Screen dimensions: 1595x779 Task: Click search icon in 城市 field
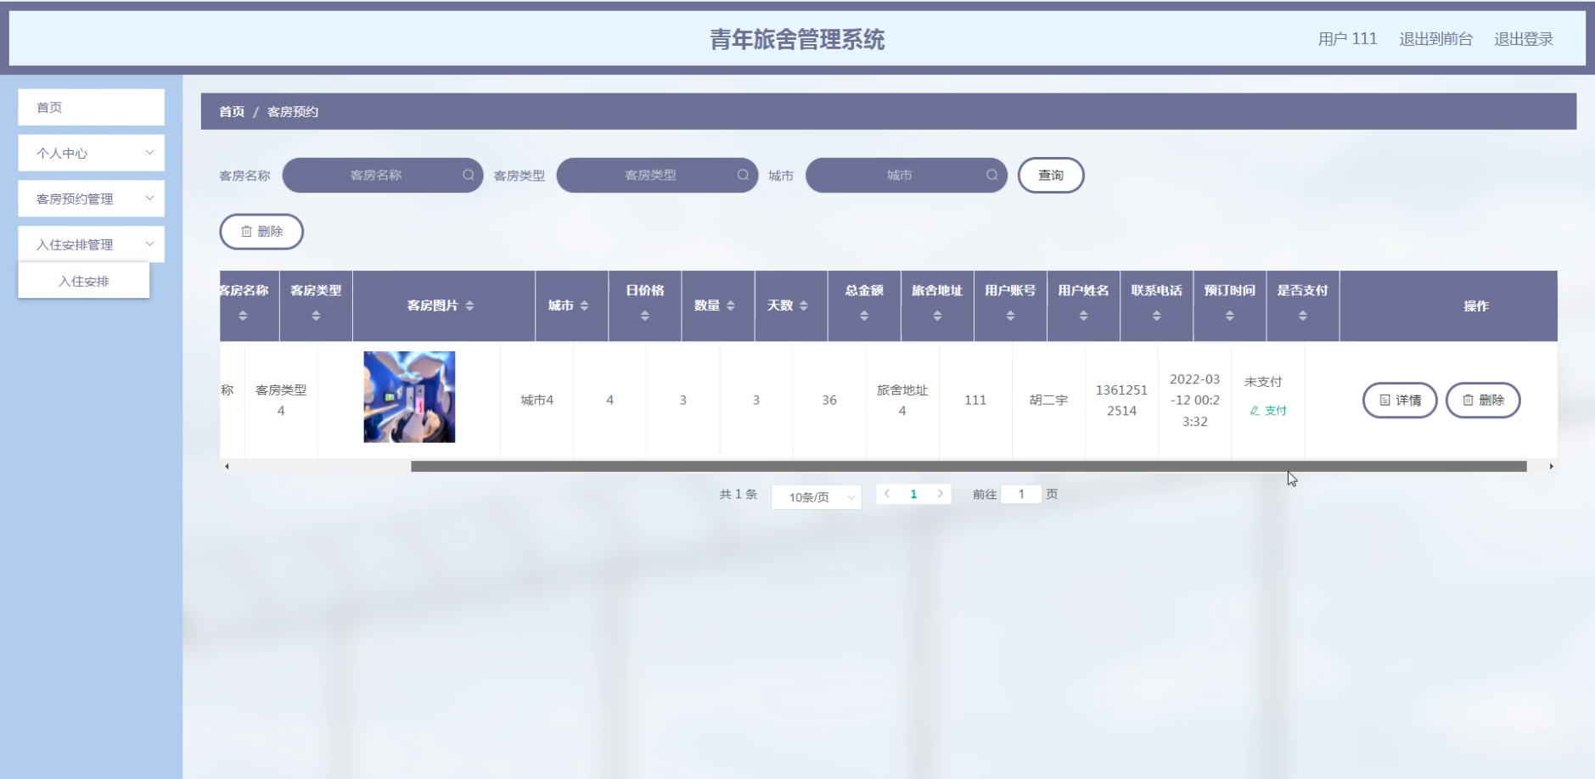[991, 175]
